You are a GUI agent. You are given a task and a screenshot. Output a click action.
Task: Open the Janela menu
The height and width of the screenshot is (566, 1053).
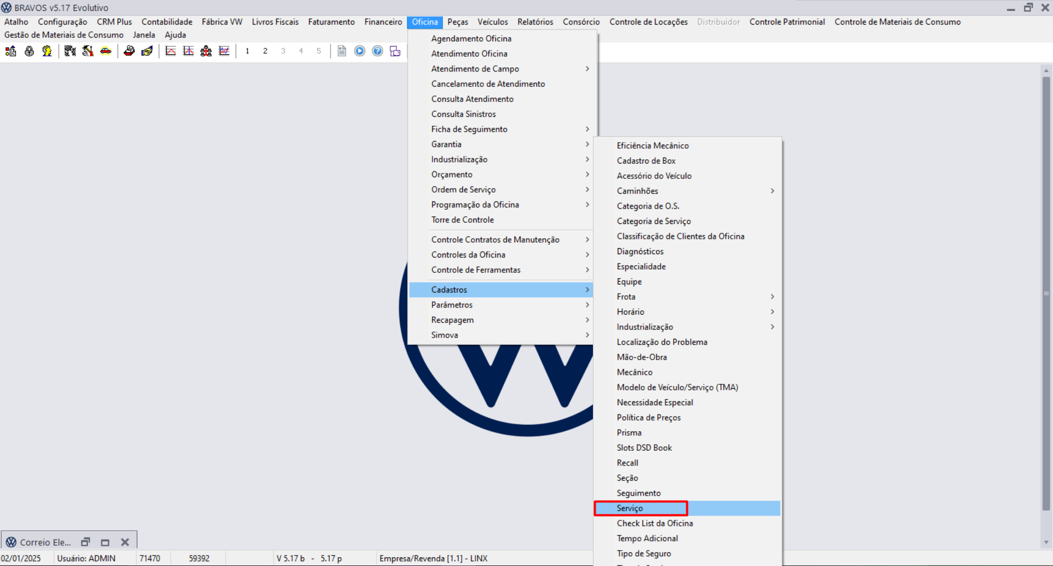point(144,35)
